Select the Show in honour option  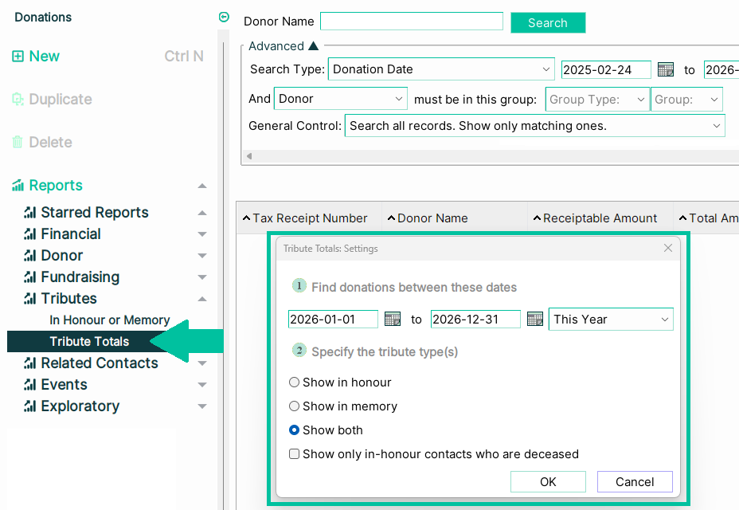tap(295, 382)
